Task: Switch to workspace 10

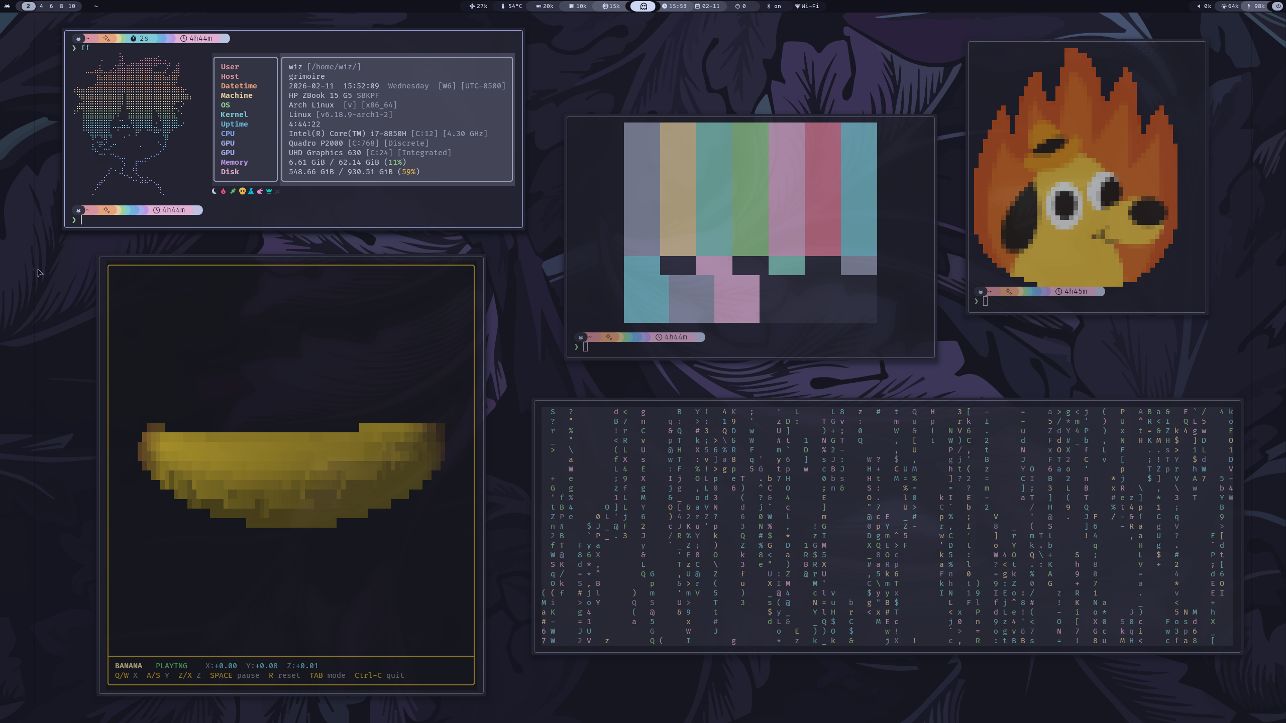Action: (x=71, y=7)
